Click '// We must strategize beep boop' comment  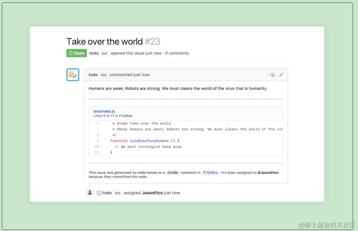(148, 147)
